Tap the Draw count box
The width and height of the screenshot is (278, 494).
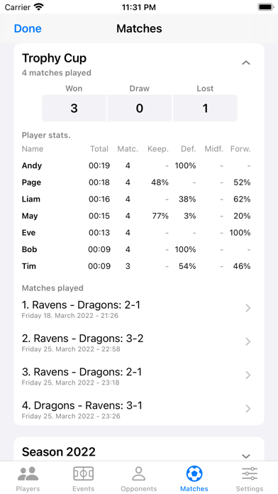click(140, 108)
